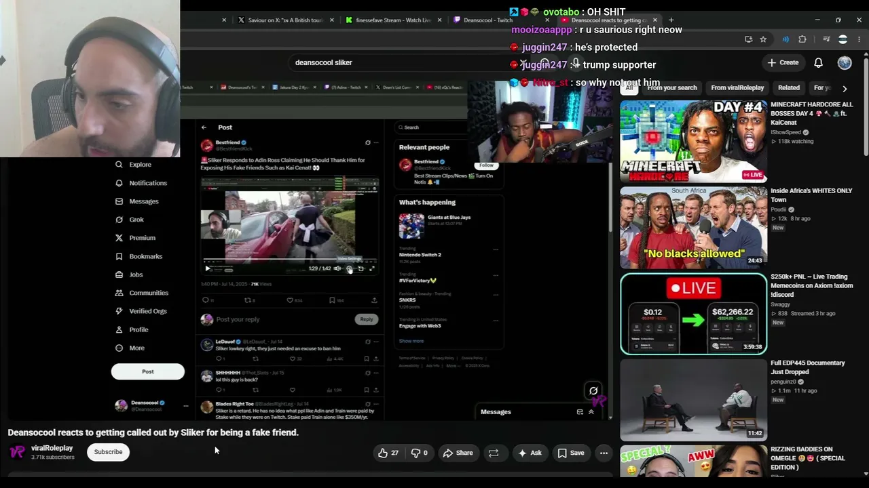Image resolution: width=869 pixels, height=488 pixels.
Task: Bookmark the Bestfriend post
Action: point(332,300)
